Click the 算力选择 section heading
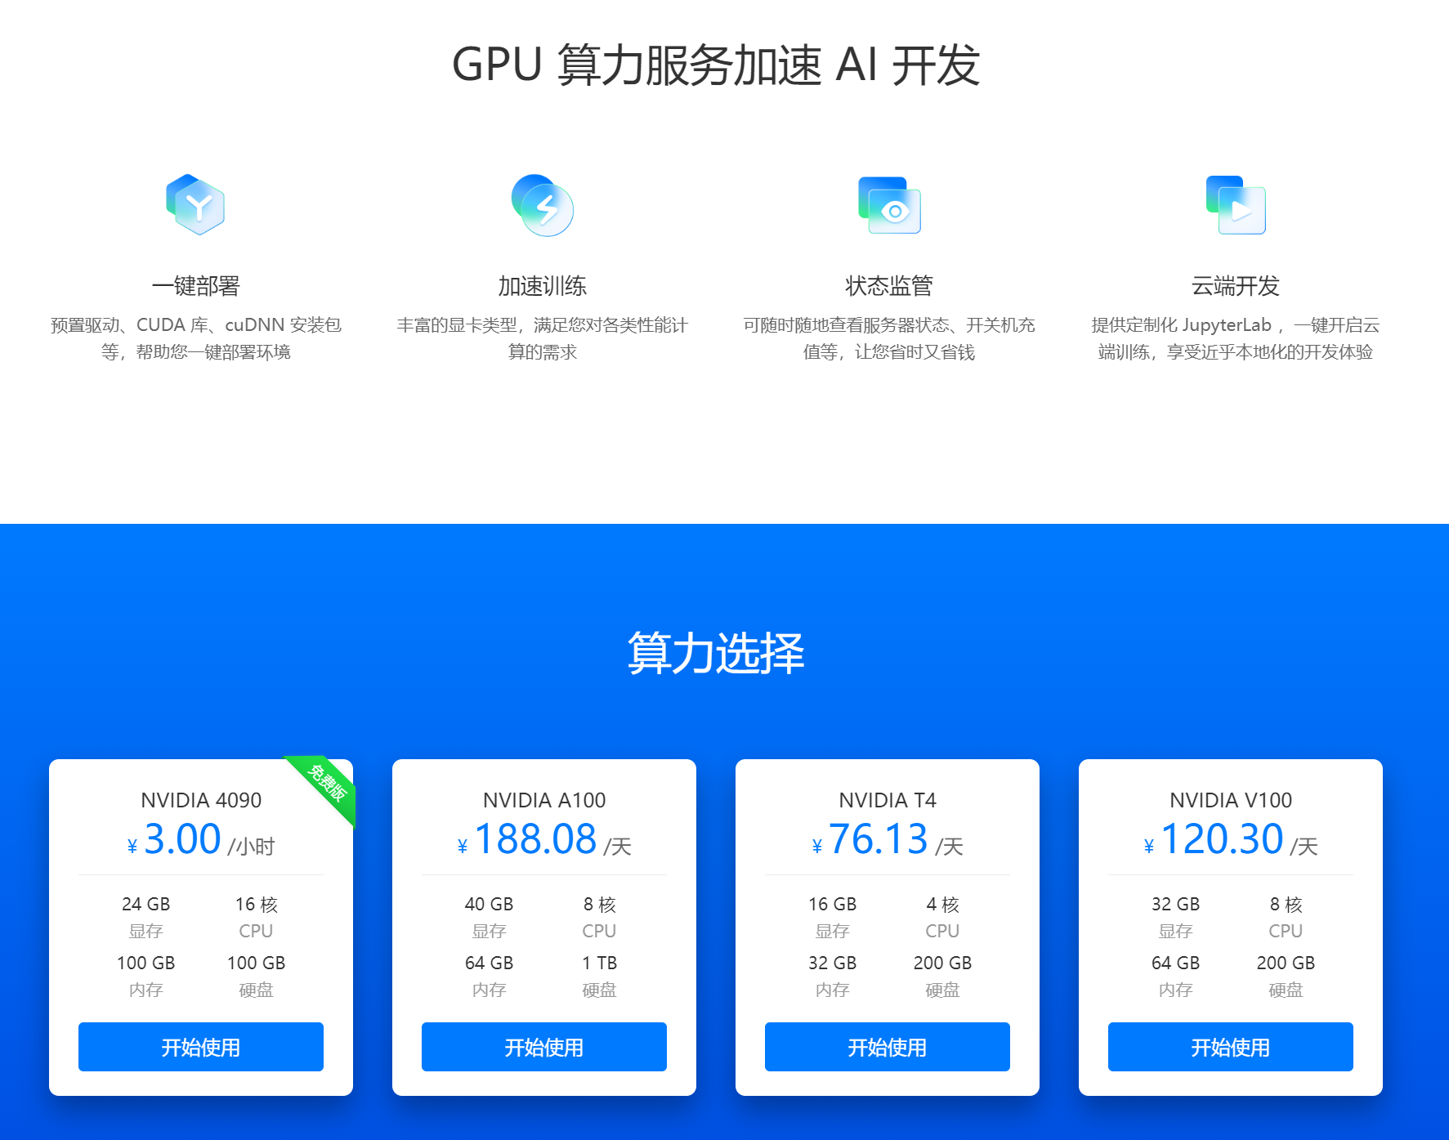 pos(716,653)
